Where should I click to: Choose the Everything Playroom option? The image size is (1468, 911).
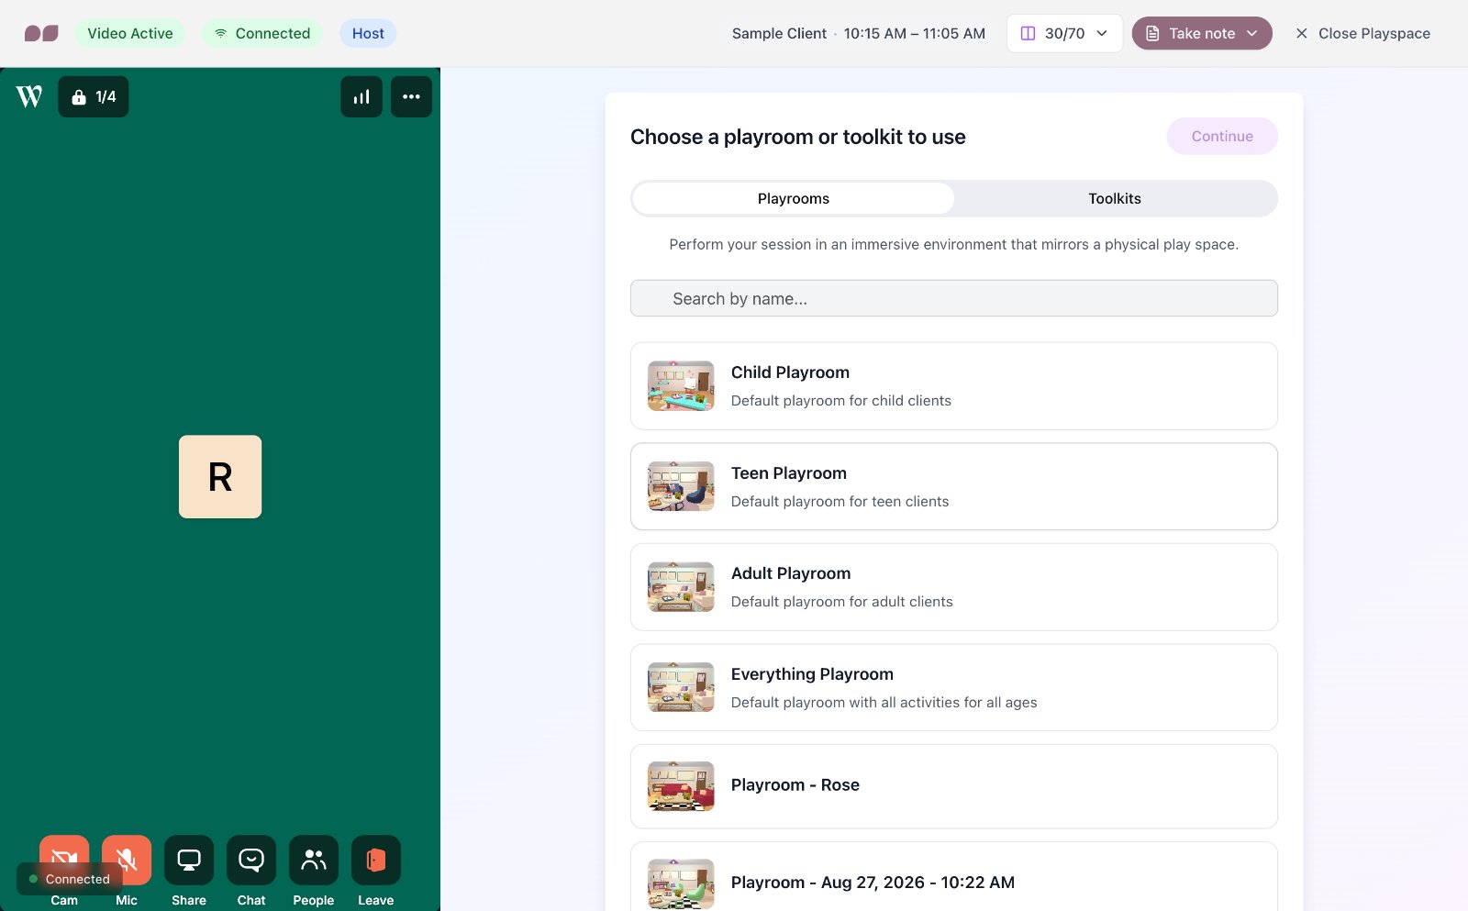(x=954, y=687)
